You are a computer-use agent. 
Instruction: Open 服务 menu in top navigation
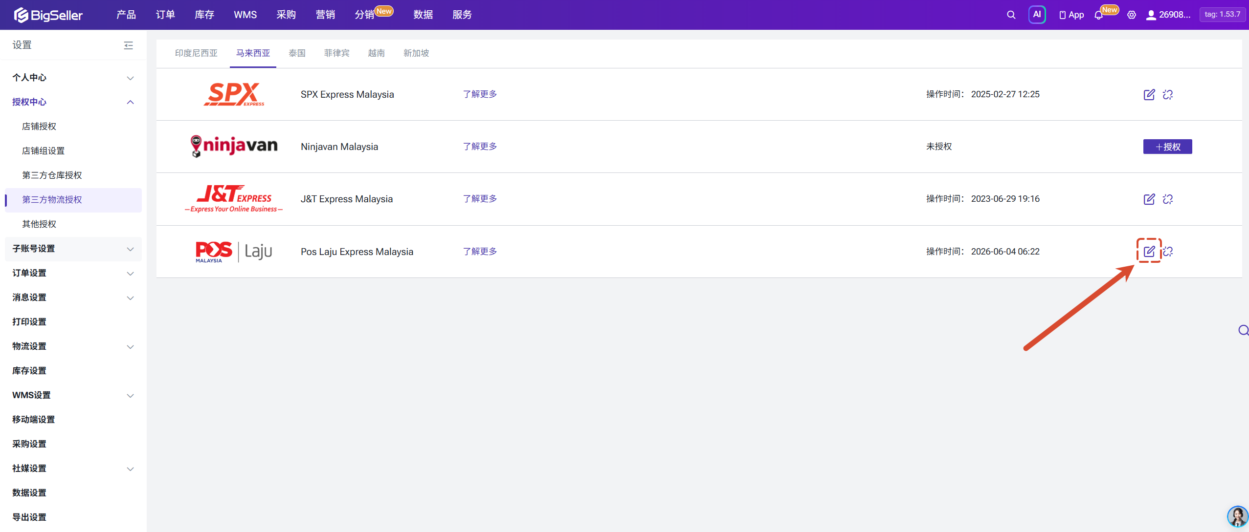[x=462, y=15]
